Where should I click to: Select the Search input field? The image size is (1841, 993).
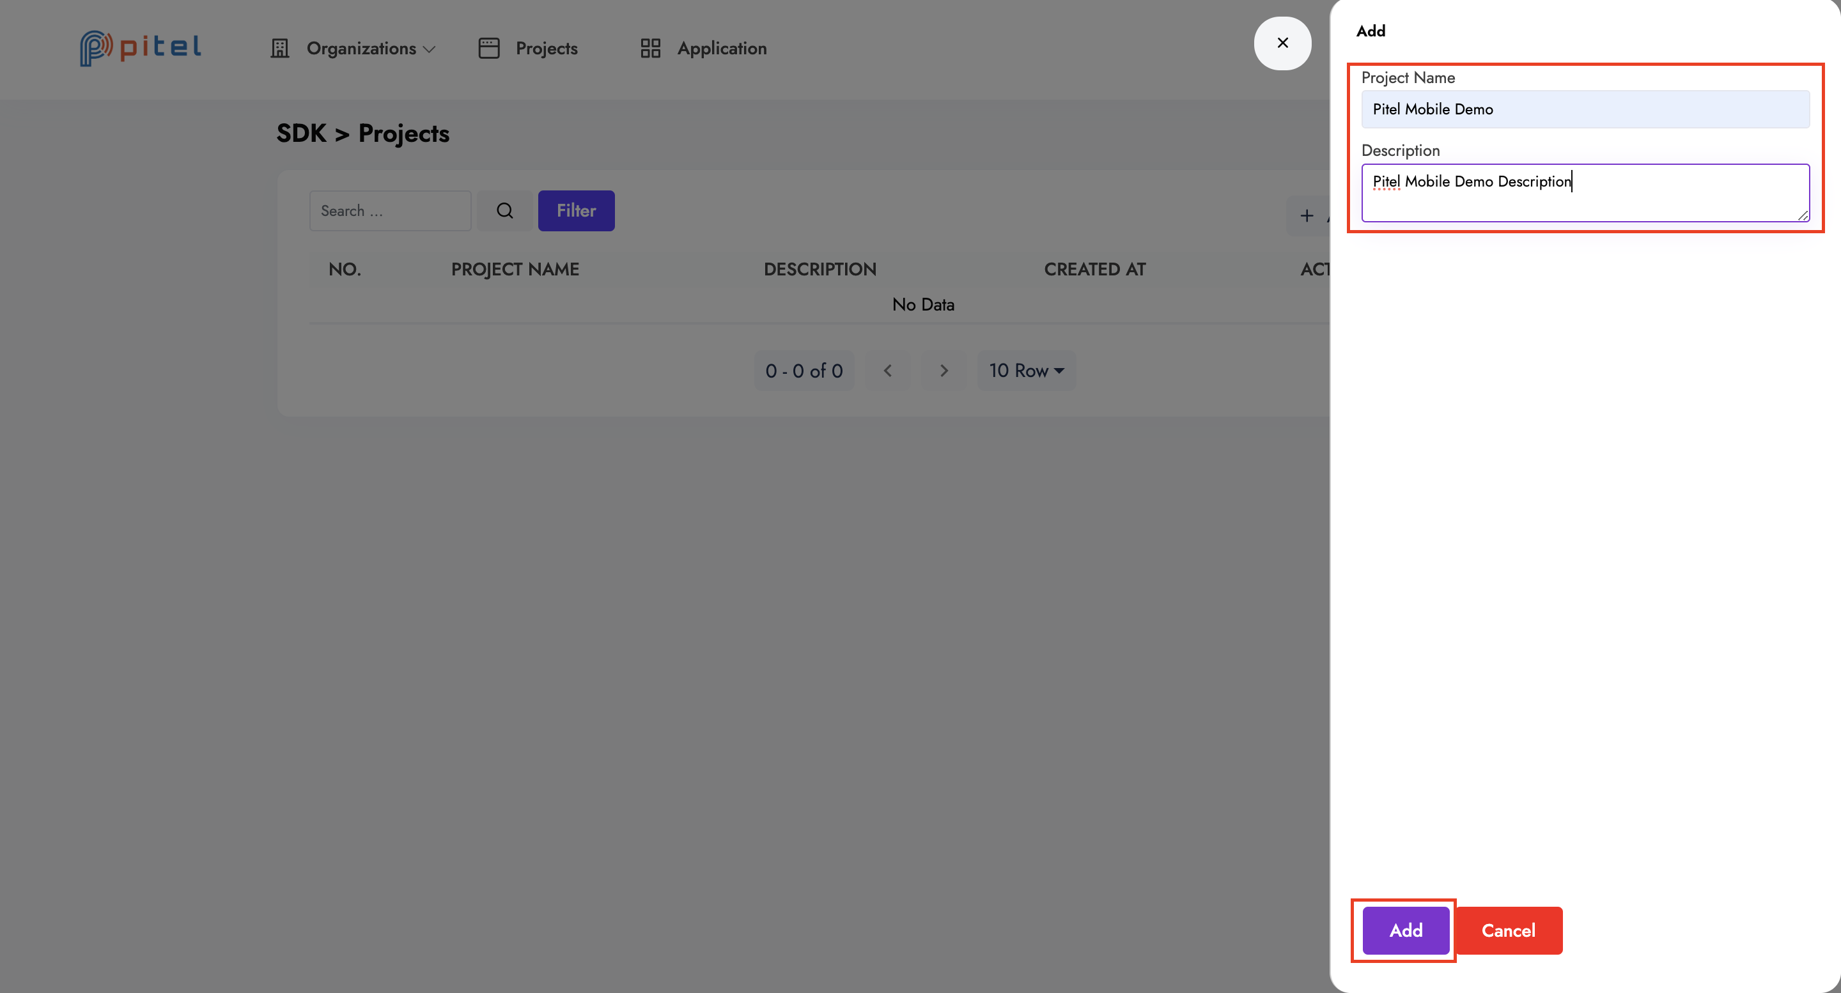[389, 210]
